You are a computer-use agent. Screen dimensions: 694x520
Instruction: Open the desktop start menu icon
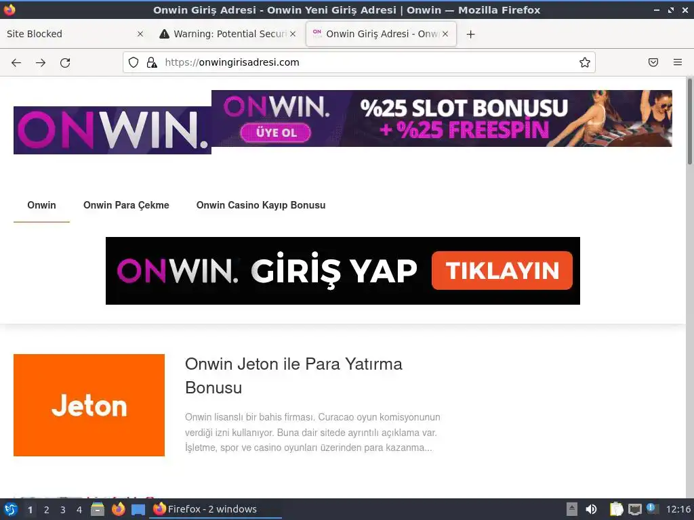pyautogui.click(x=10, y=509)
